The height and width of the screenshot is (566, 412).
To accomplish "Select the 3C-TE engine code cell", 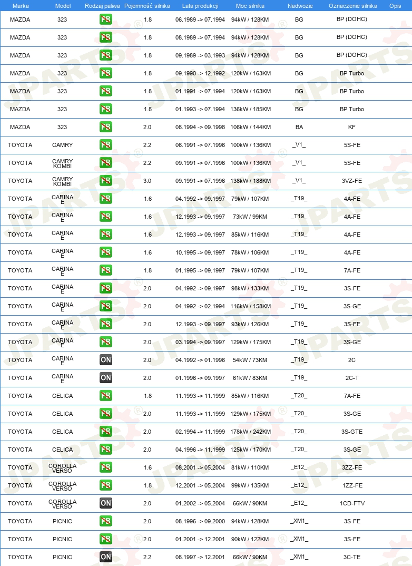I will [x=352, y=557].
